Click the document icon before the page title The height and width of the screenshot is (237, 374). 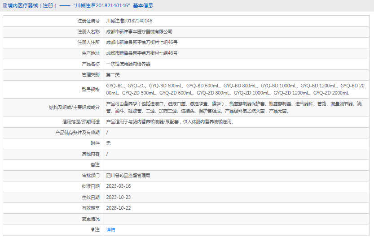(x=5, y=5)
